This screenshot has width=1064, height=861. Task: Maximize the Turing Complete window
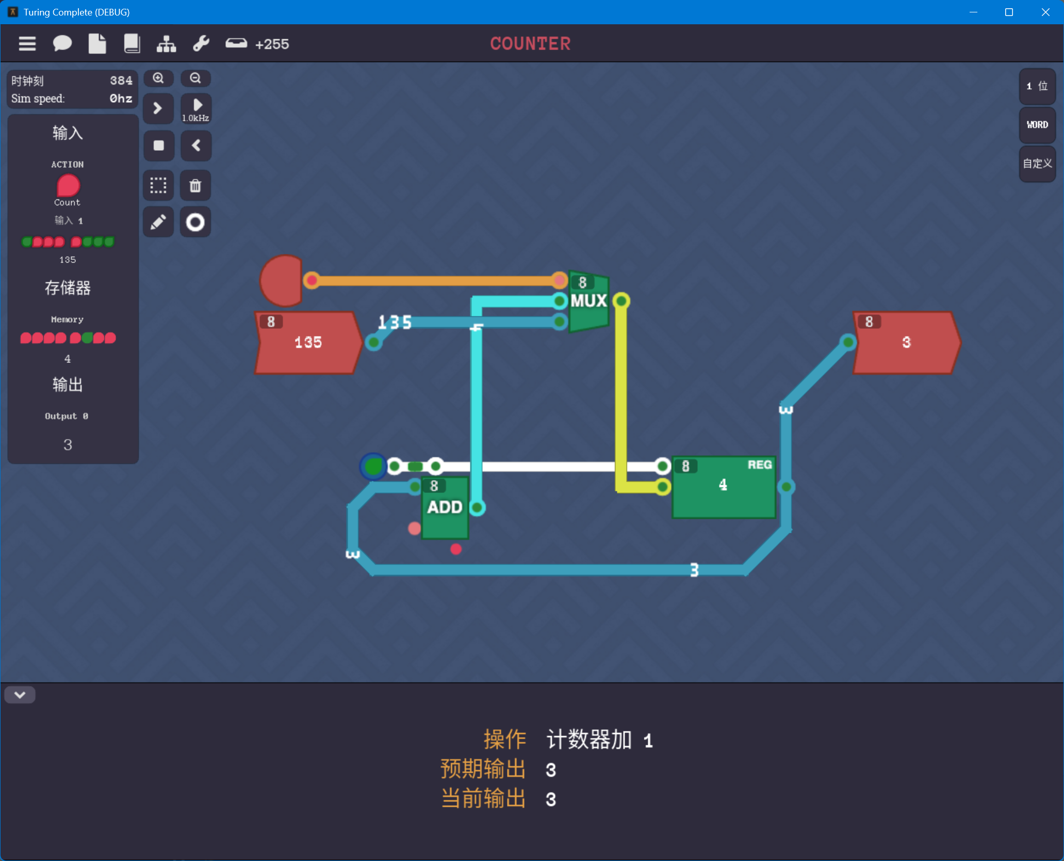pyautogui.click(x=1009, y=12)
